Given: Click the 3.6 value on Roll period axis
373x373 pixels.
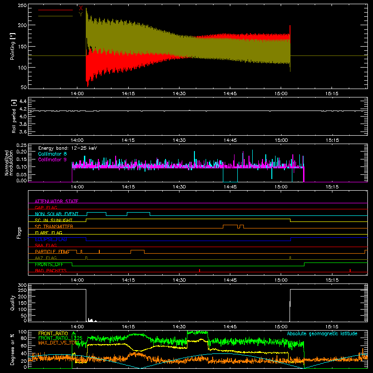Looking at the screenshot, I should coord(22,131).
